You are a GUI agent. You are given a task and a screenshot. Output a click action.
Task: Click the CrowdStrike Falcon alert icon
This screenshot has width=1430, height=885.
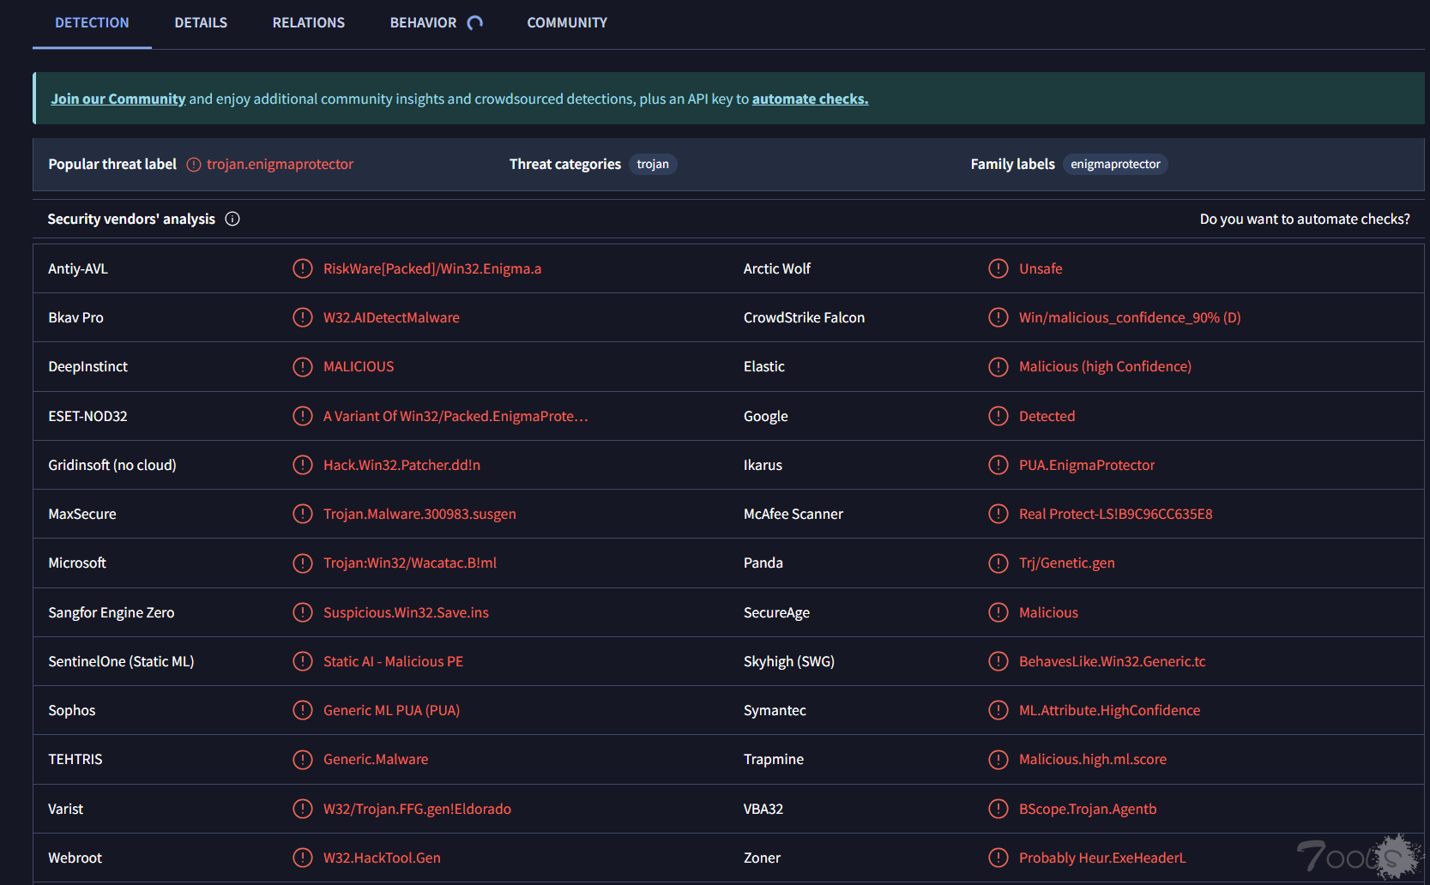click(999, 317)
